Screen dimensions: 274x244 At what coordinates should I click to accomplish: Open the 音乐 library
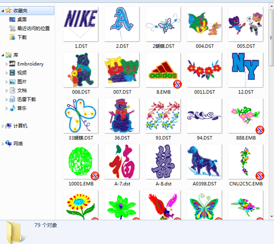(x=22, y=108)
